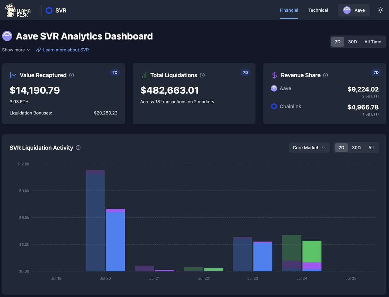Image resolution: width=389 pixels, height=297 pixels.
Task: Select All Time dashboard range
Action: click(373, 42)
